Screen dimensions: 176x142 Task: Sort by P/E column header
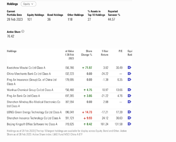tap(120, 51)
